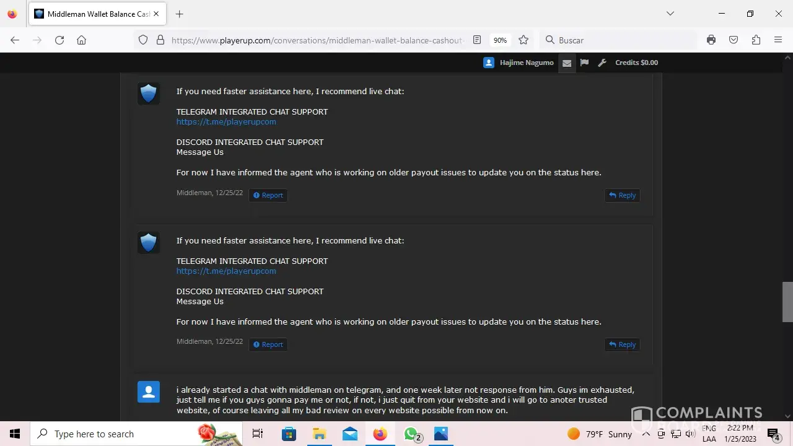
Task: Expand the list all tabs chevron
Action: click(x=670, y=14)
